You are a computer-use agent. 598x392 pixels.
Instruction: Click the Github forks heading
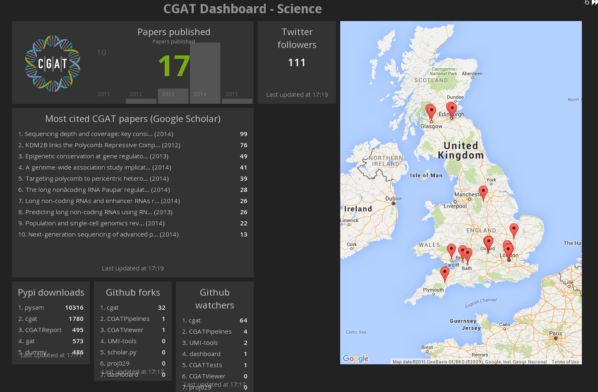coord(133,293)
